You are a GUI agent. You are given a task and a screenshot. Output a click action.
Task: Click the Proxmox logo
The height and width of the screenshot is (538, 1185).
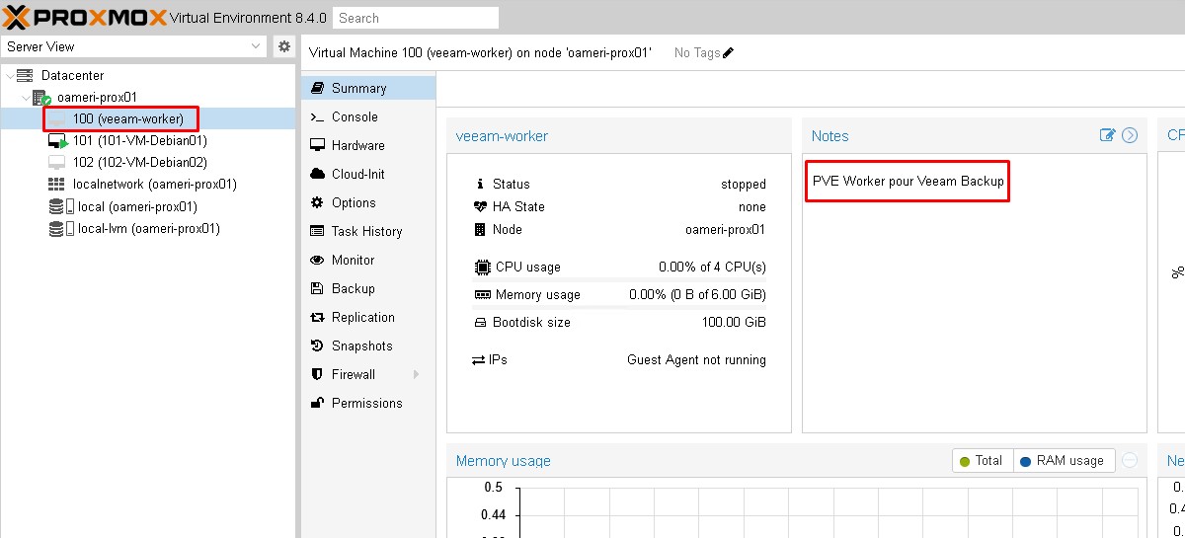pyautogui.click(x=83, y=17)
